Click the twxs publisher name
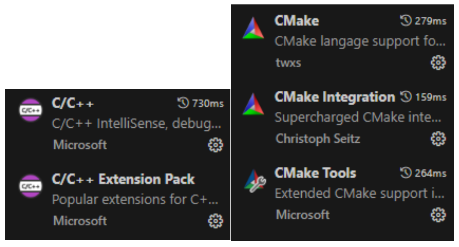This screenshot has height=247, width=459. 289,63
